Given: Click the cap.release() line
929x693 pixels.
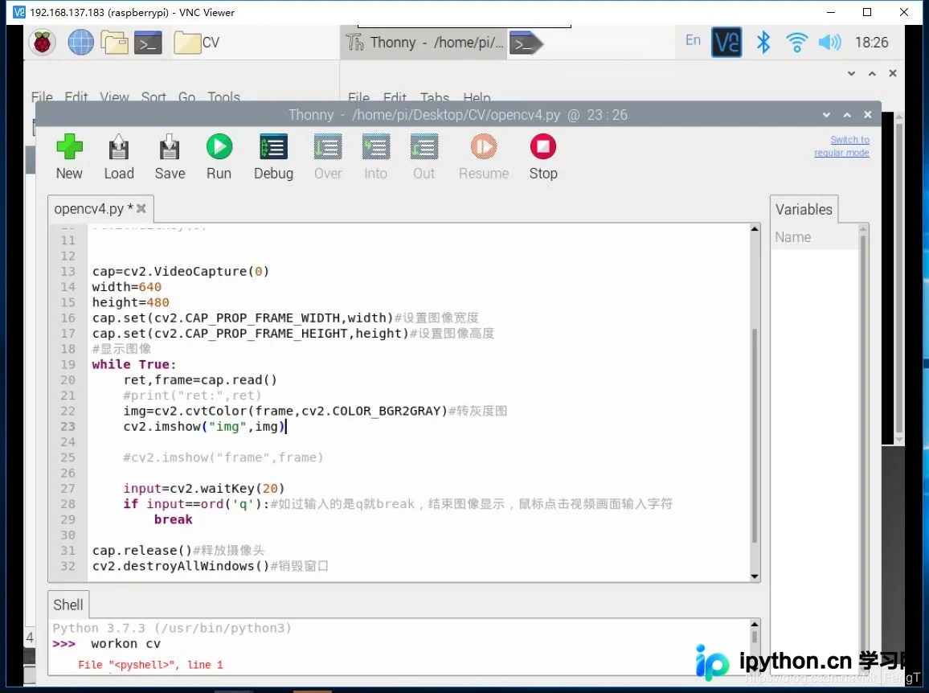Looking at the screenshot, I should point(142,550).
